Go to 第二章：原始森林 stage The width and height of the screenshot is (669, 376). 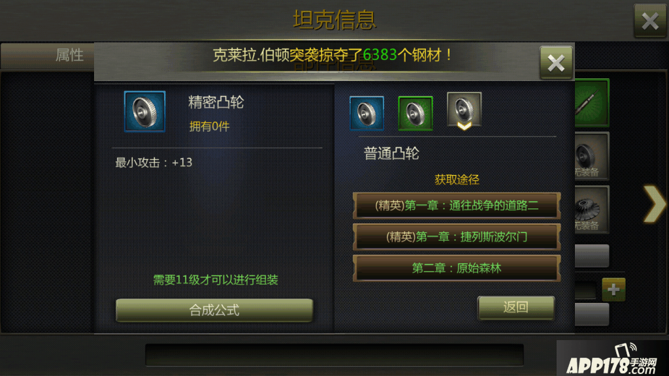coord(457,268)
